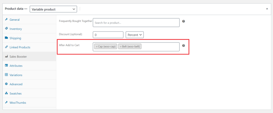Show help for Frequently Bought Together
This screenshot has width=273, height=113.
pos(183,21)
